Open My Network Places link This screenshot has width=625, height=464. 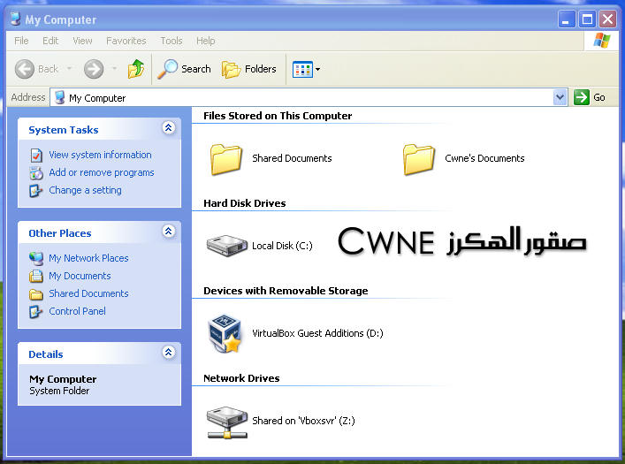[x=88, y=258]
